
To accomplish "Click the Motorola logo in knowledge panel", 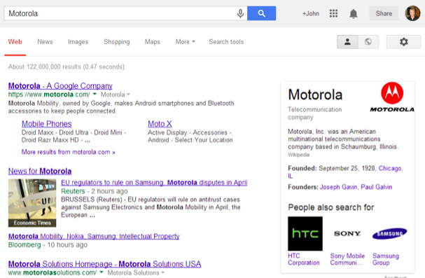I will (x=392, y=97).
